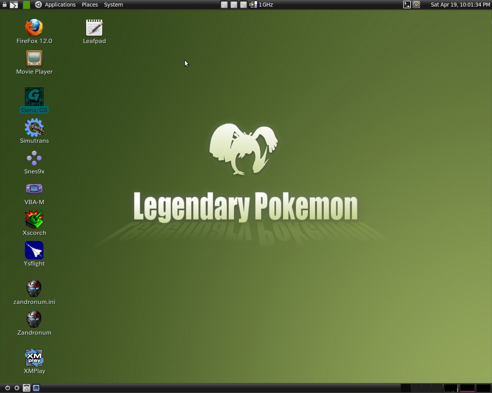Click the clock showing Sat Apr 19
This screenshot has width=492, height=393.
point(460,5)
